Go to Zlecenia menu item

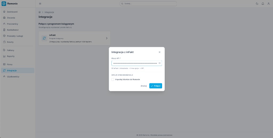[x=18, y=18]
